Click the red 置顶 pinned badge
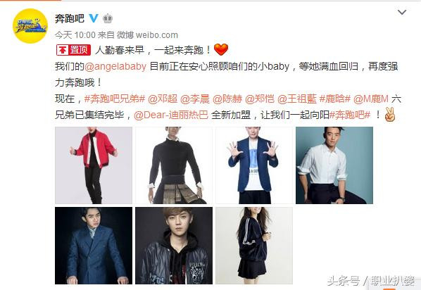This screenshot has width=421, height=290. pyautogui.click(x=73, y=50)
